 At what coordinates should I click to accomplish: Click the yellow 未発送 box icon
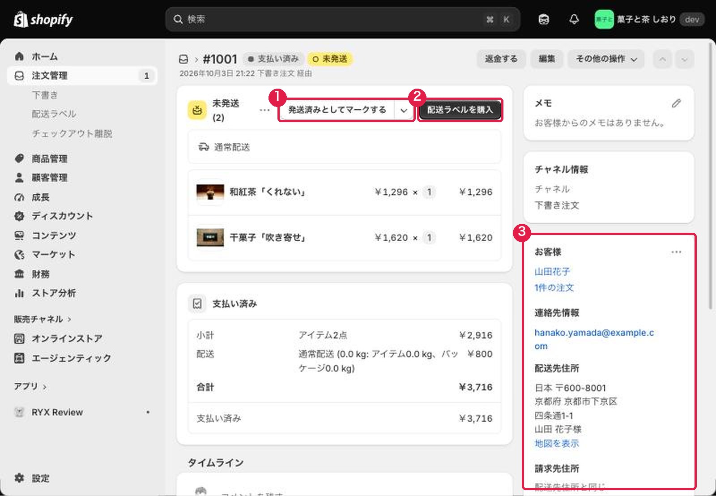(x=197, y=110)
